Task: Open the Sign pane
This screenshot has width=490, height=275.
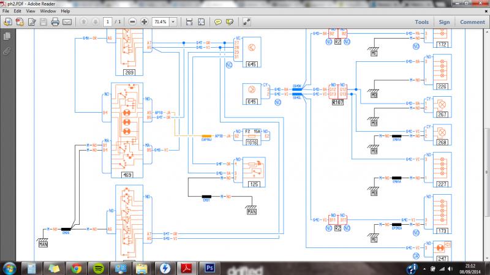Action: [x=444, y=22]
